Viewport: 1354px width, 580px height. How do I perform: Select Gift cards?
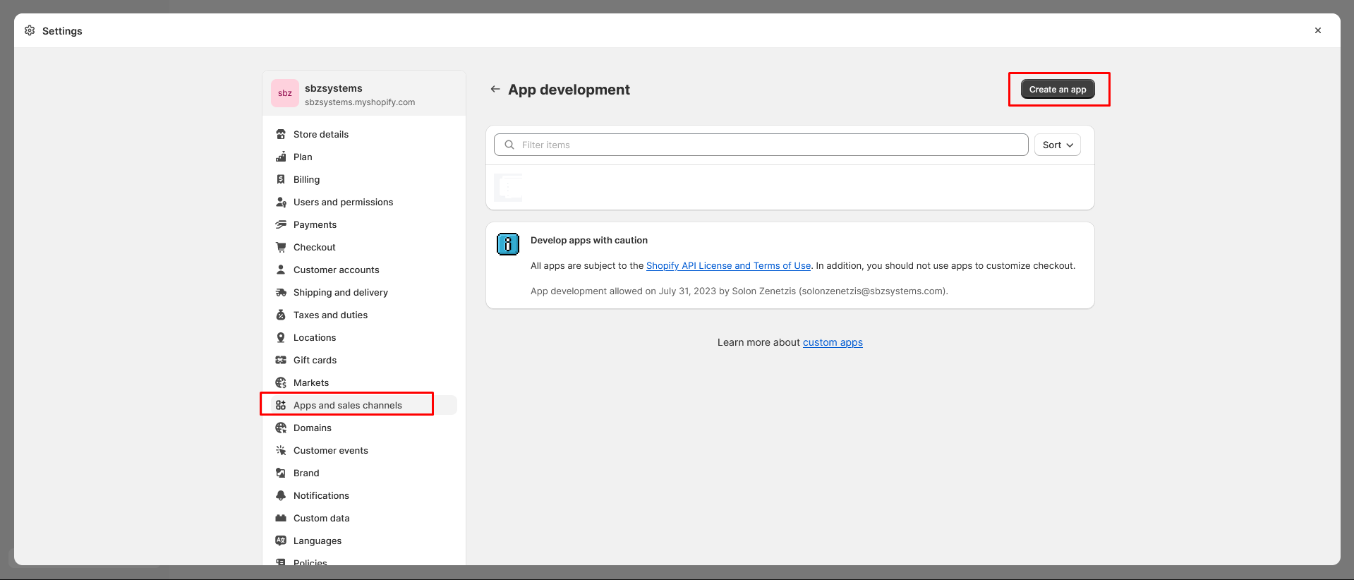coord(364,360)
